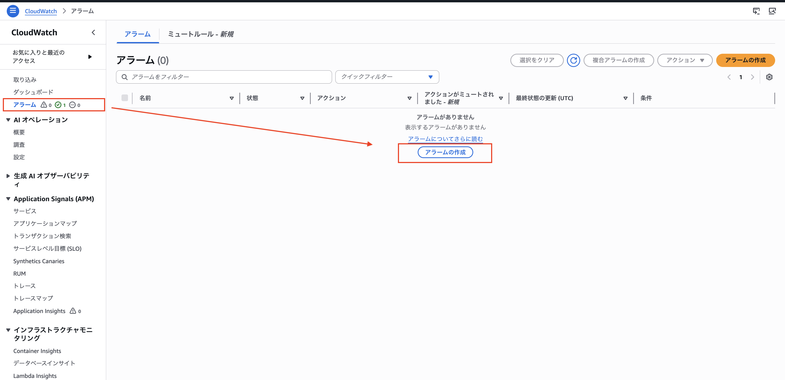Go to next page arrow icon
This screenshot has width=785, height=380.
pos(752,77)
